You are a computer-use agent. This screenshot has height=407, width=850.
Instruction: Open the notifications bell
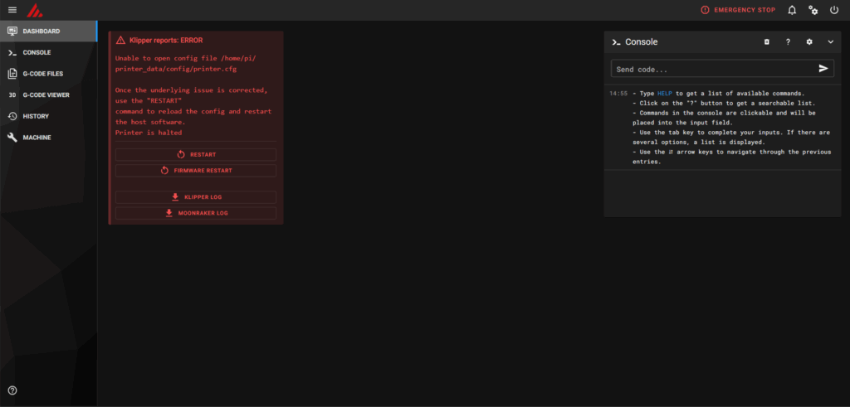tap(792, 10)
